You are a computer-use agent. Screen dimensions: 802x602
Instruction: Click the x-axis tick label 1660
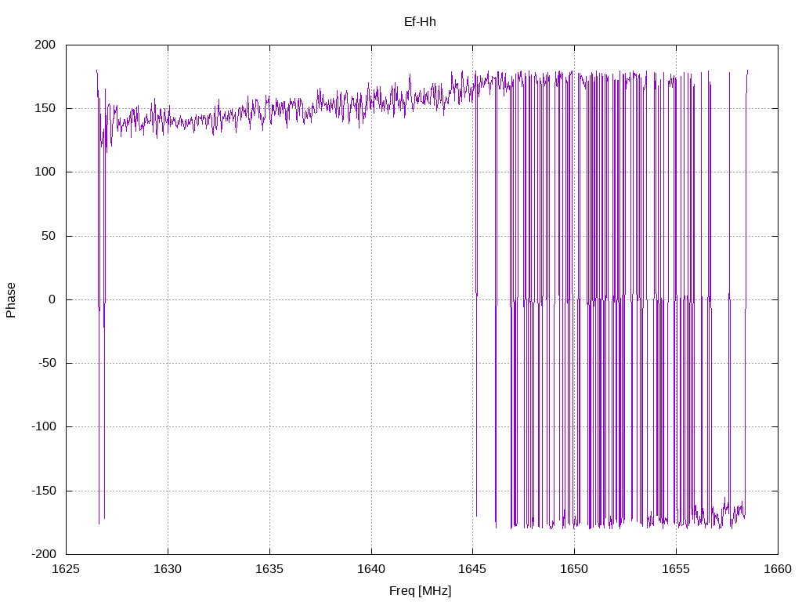[778, 569]
